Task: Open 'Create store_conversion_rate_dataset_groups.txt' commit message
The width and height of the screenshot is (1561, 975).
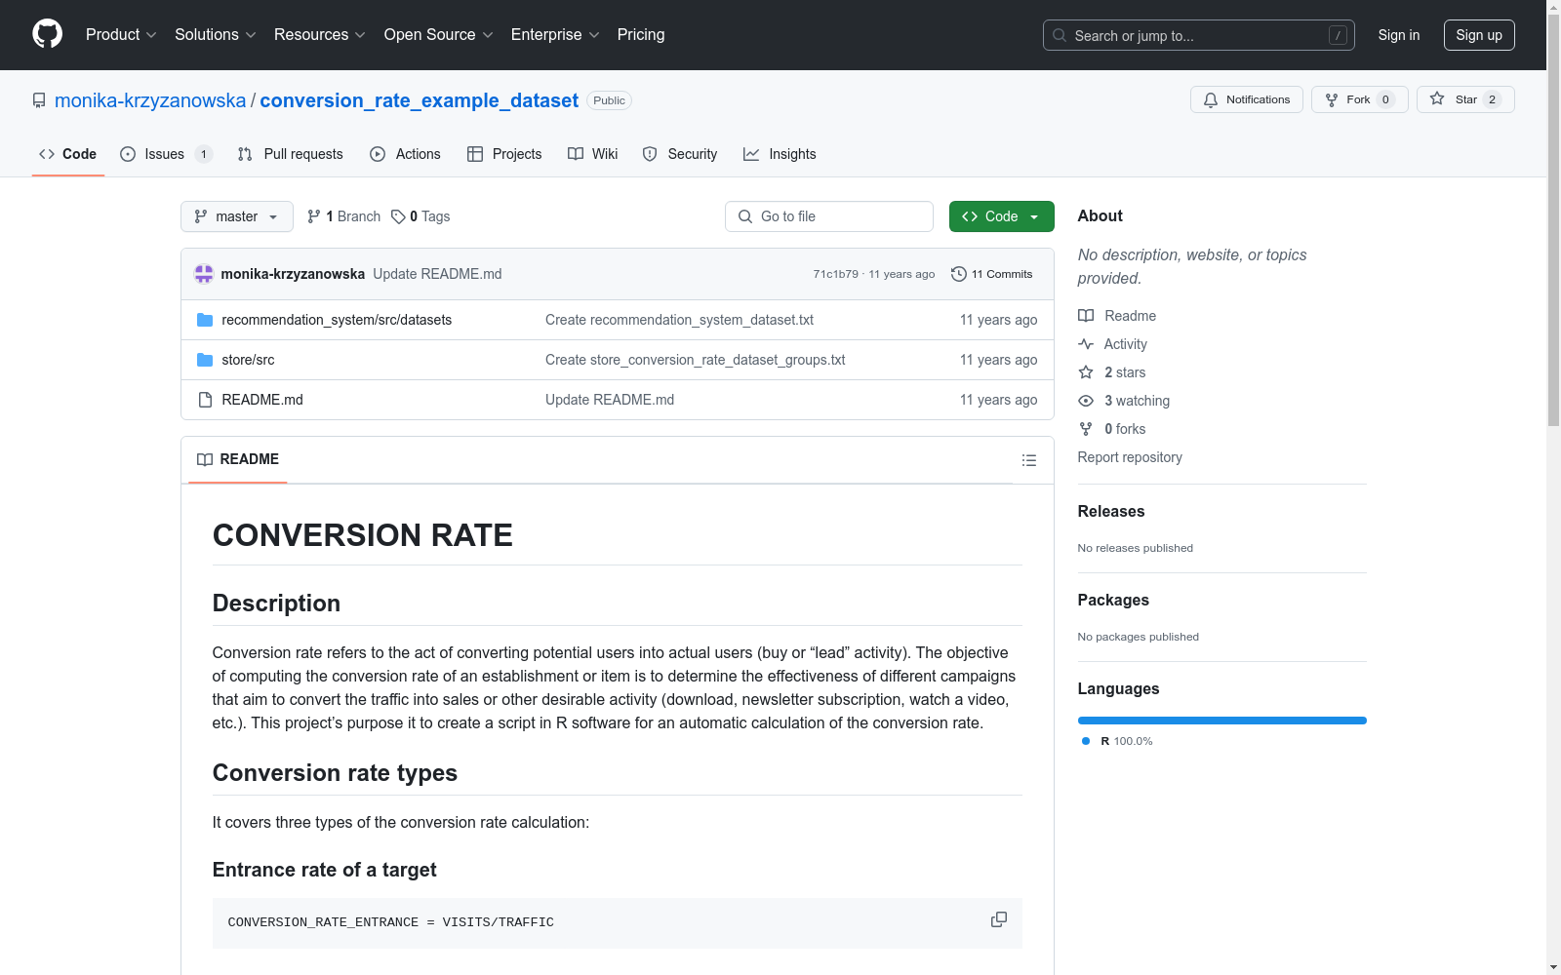Action: (695, 360)
